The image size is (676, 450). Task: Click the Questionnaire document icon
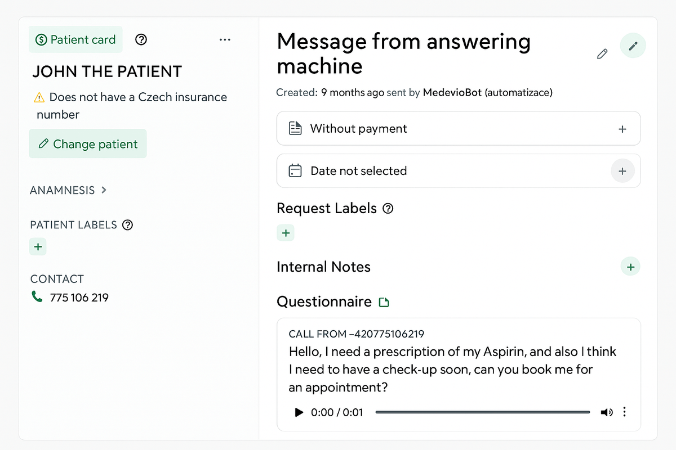pos(384,303)
